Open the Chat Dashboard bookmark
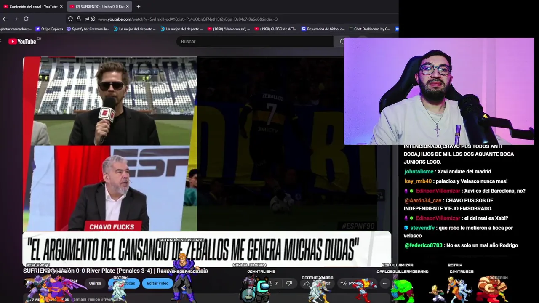Screen dimensions: 539x303 click(x=369, y=29)
